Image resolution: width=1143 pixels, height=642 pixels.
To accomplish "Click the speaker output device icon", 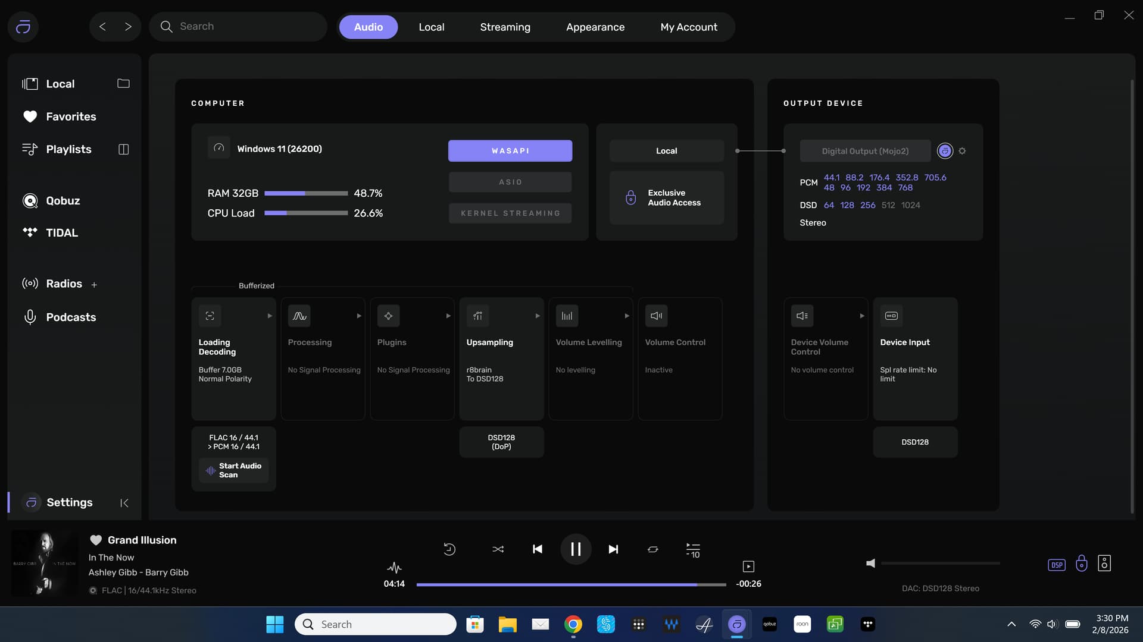I will tap(1104, 564).
